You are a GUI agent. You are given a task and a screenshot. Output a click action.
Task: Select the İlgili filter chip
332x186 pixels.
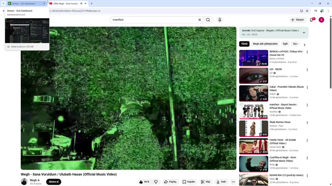pos(285,44)
